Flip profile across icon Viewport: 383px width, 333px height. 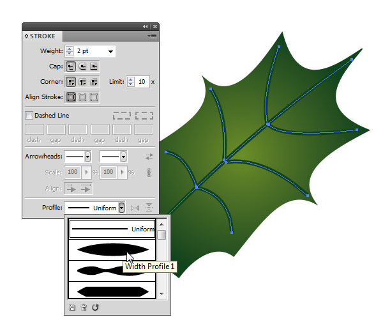[x=149, y=208]
